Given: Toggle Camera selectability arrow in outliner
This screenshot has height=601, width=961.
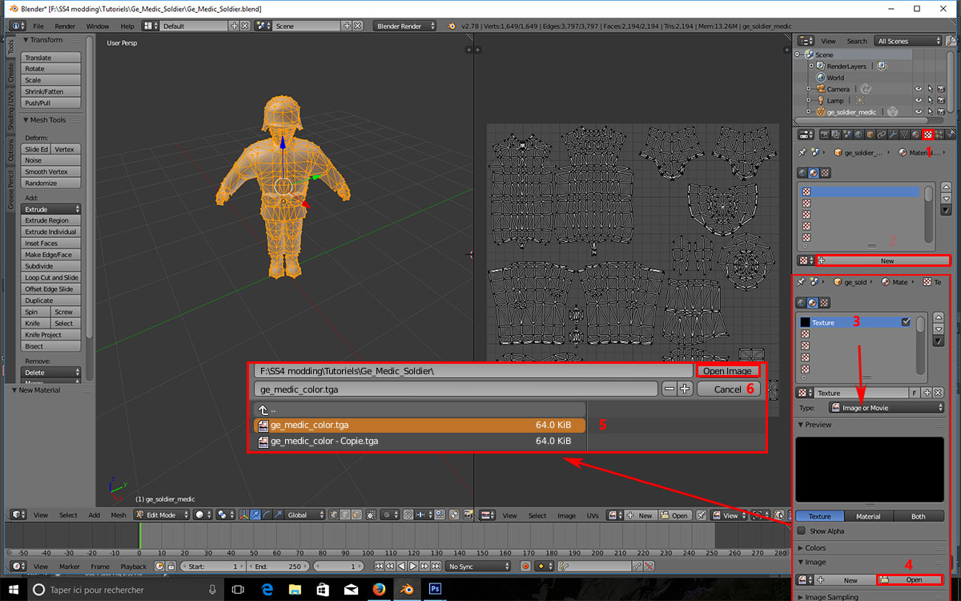Looking at the screenshot, I should (931, 89).
